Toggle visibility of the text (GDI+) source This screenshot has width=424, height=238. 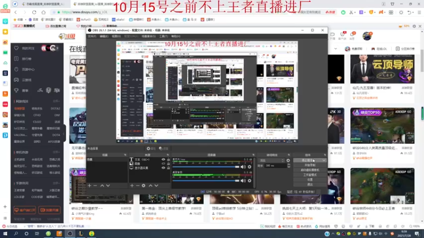(163, 160)
